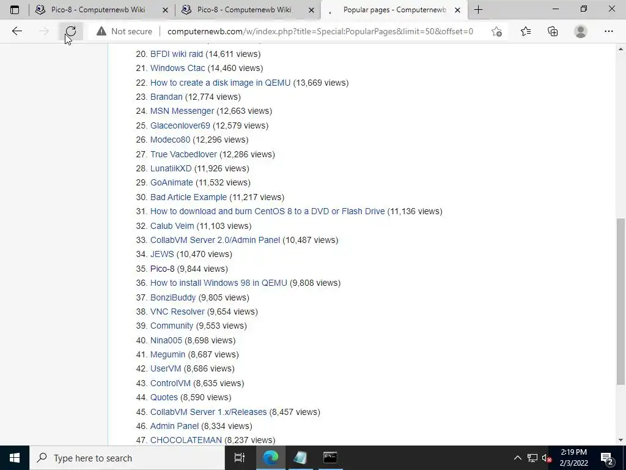Viewport: 626px width, 470px height.
Task: Open BonziBuddy article
Action: [x=173, y=297]
